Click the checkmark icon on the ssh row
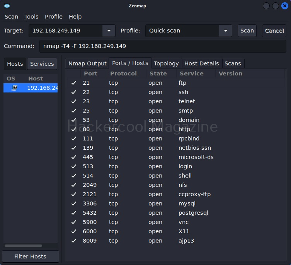Image resolution: width=291 pixels, height=265 pixels. tap(74, 92)
